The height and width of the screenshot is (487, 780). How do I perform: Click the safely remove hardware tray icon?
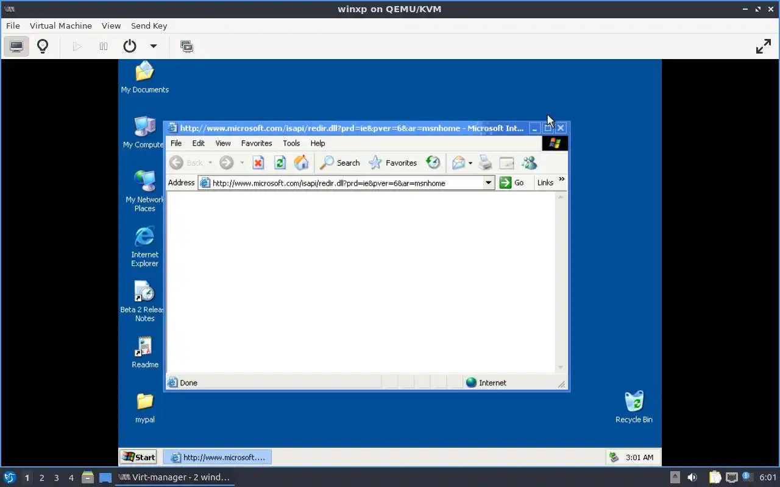tap(614, 457)
